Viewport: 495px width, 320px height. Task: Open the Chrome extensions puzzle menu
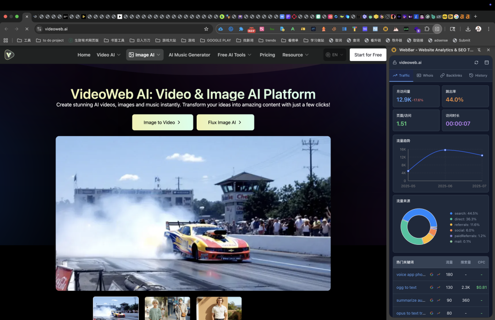pos(427,29)
